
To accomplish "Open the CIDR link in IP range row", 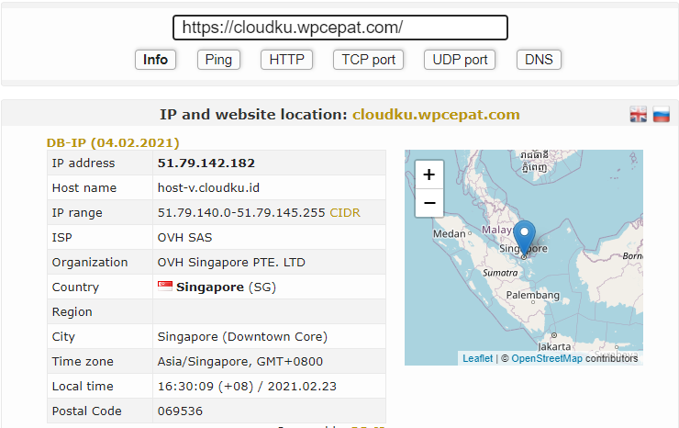I will coord(345,212).
